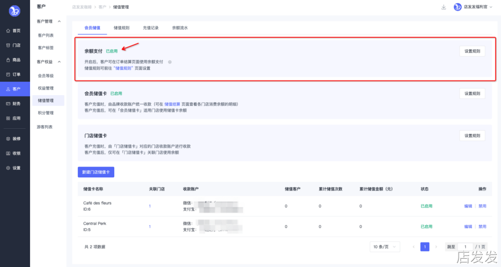Screen dimensions: 501x267
Task: Click the 已启用 status for Central Perk
Action: pyautogui.click(x=427, y=227)
